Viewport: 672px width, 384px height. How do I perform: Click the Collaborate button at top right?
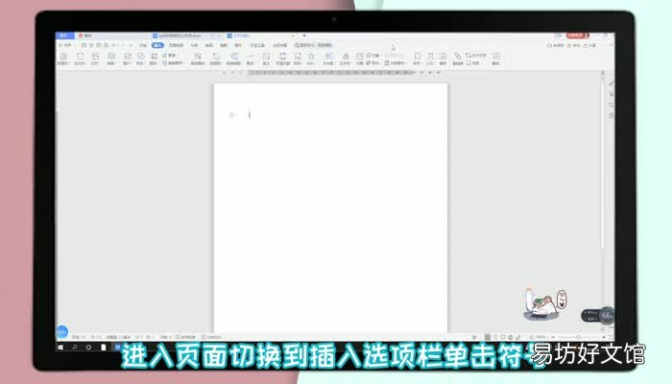(575, 45)
